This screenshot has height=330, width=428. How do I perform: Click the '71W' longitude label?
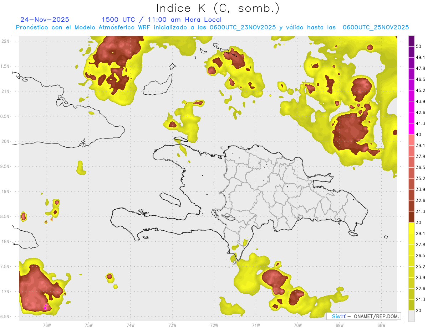pos(256,325)
